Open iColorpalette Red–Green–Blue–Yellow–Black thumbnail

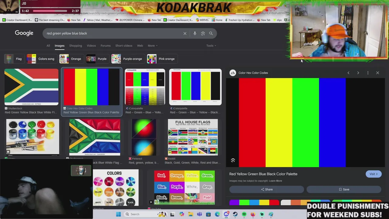tap(195, 87)
